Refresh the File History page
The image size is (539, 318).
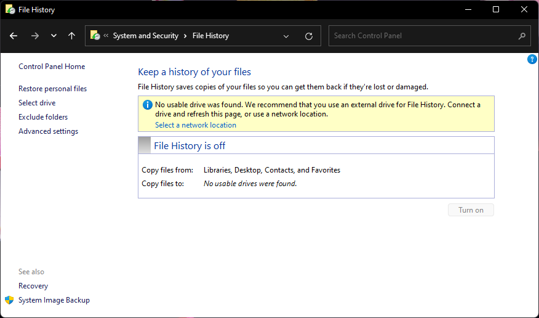click(x=309, y=36)
